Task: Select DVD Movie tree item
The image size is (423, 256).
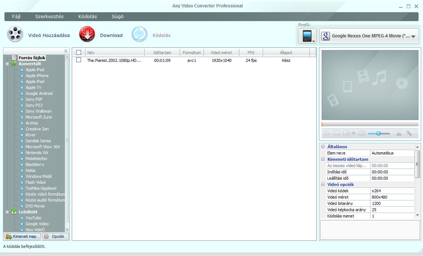Action: [35, 206]
